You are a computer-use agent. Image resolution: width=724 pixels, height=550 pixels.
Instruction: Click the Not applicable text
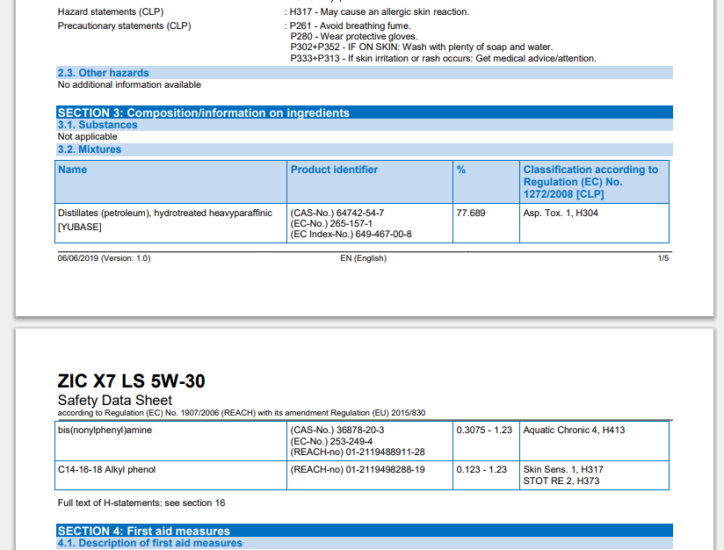pos(87,137)
